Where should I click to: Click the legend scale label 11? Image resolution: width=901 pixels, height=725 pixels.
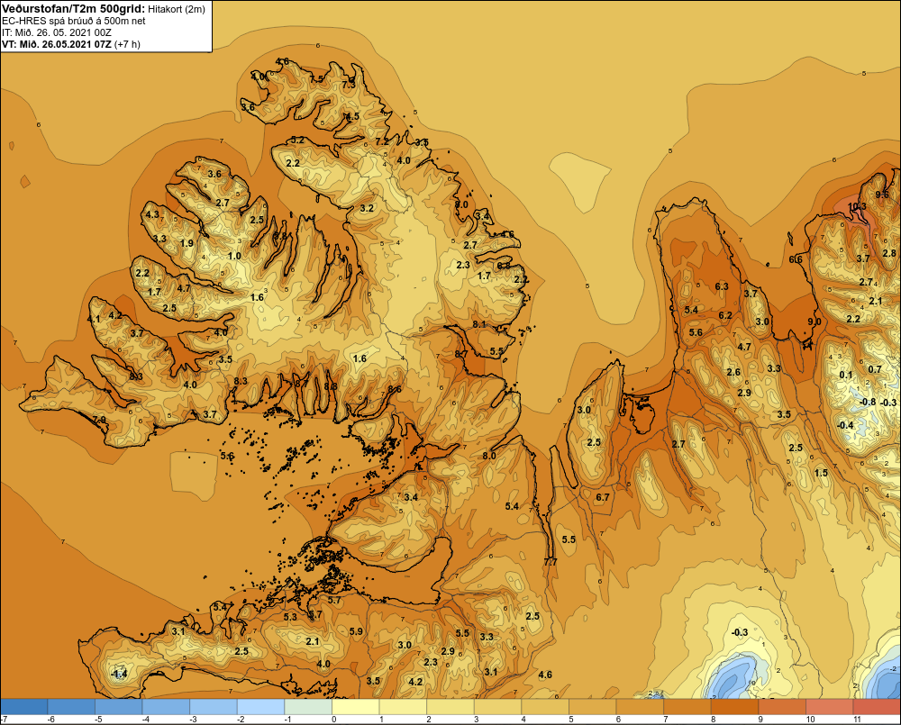(858, 720)
